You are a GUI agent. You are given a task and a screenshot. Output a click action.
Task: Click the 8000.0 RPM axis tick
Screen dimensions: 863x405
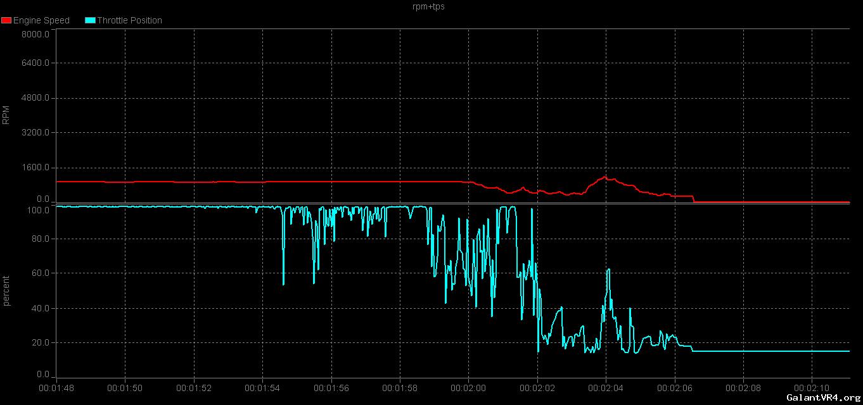(35, 34)
